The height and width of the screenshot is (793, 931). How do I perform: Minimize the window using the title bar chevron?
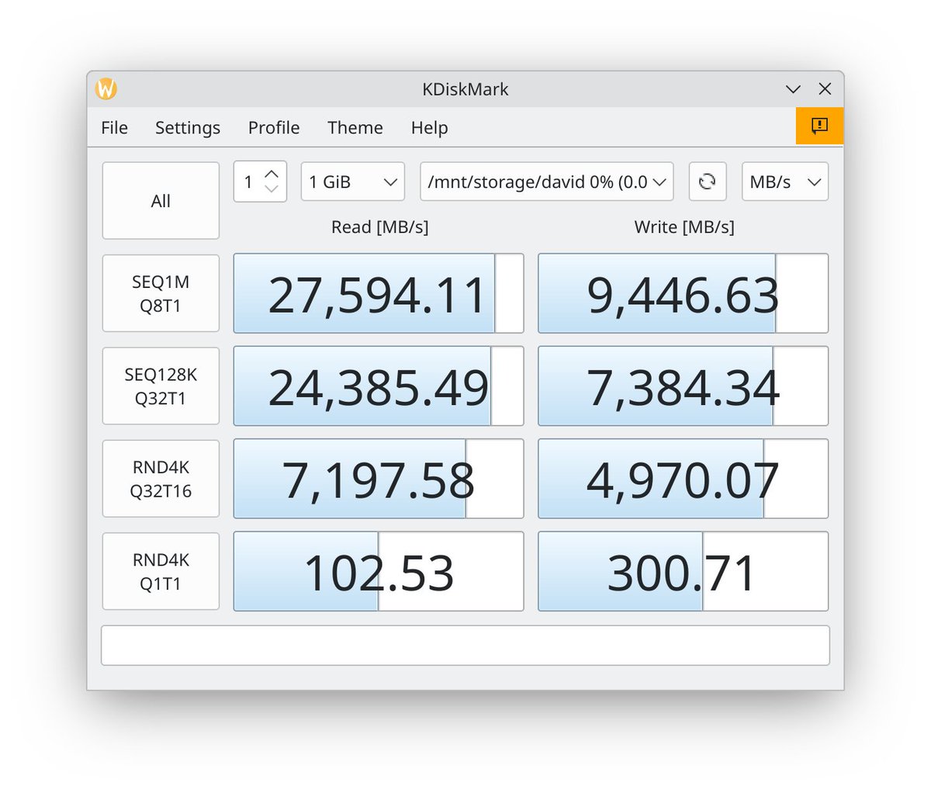tap(793, 89)
